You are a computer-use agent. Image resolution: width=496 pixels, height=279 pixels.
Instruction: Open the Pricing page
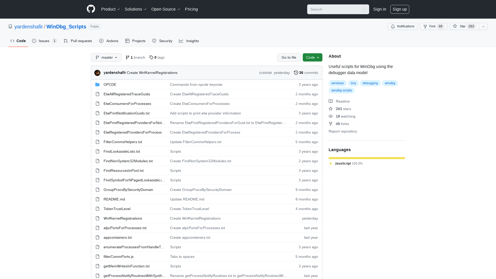coord(191,9)
